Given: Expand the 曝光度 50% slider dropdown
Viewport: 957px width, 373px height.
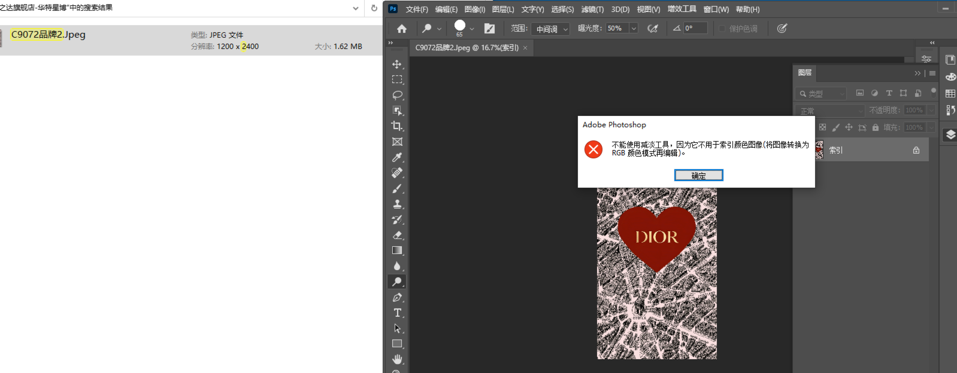Looking at the screenshot, I should click(x=634, y=28).
